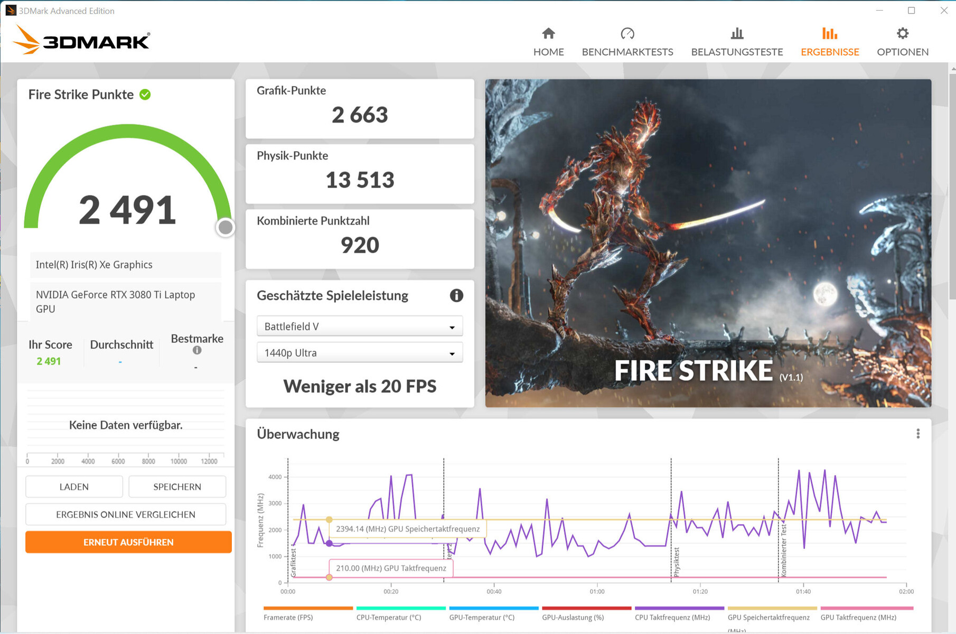This screenshot has width=956, height=634.
Task: Click the Belastungsteste bar chart icon
Action: [737, 34]
